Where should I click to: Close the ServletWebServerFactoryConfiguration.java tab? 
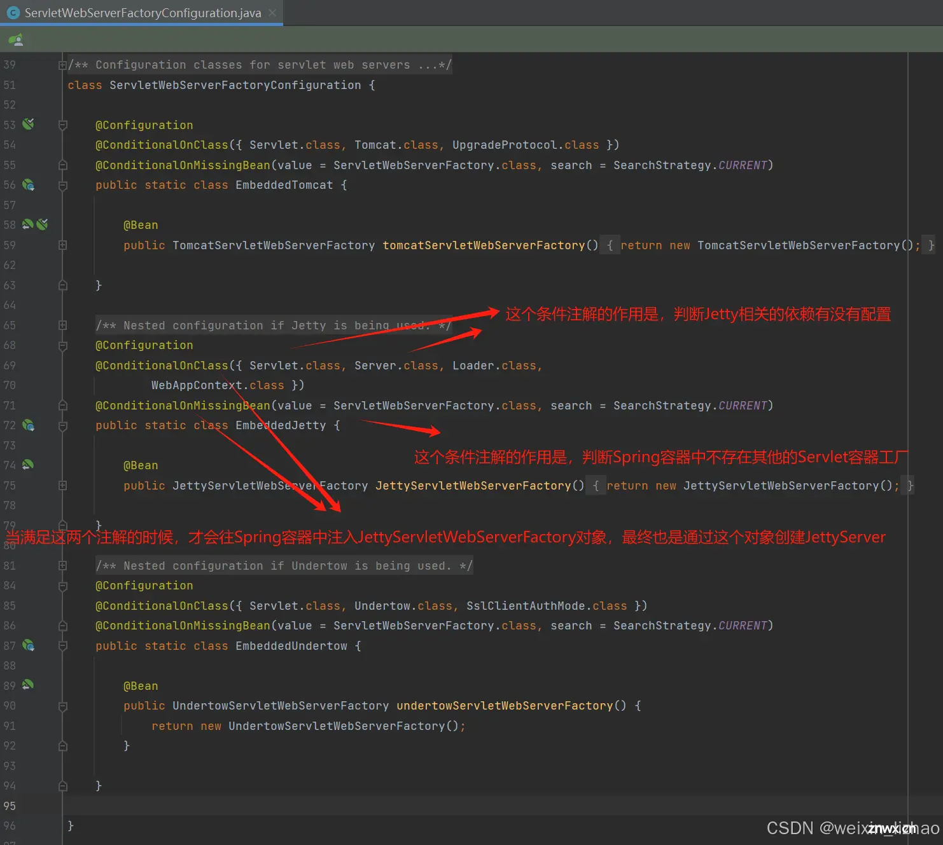click(x=272, y=13)
